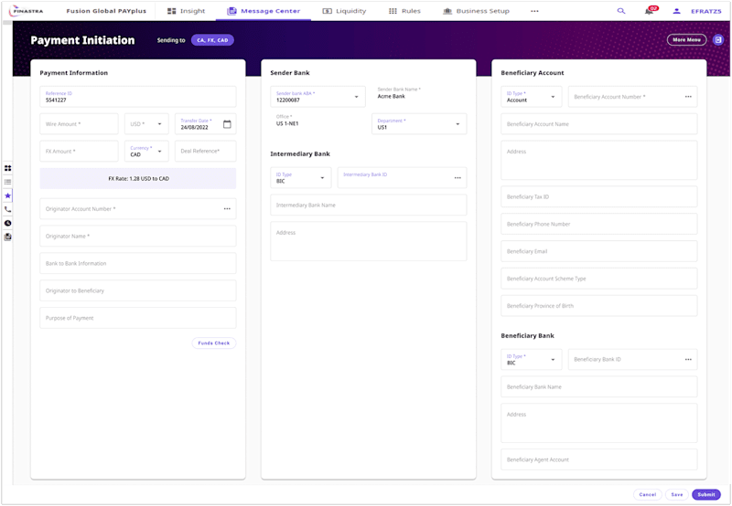Screen dimensions: 732x506
Task: Click the Acme Bank sender name
Action: click(x=392, y=97)
